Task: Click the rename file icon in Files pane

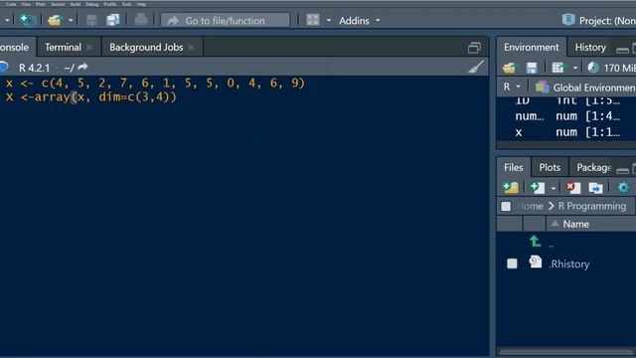Action: click(595, 188)
